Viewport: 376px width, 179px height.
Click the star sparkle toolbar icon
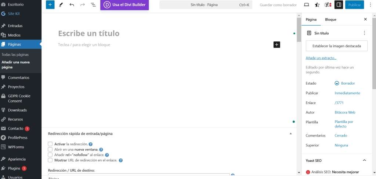(317, 5)
